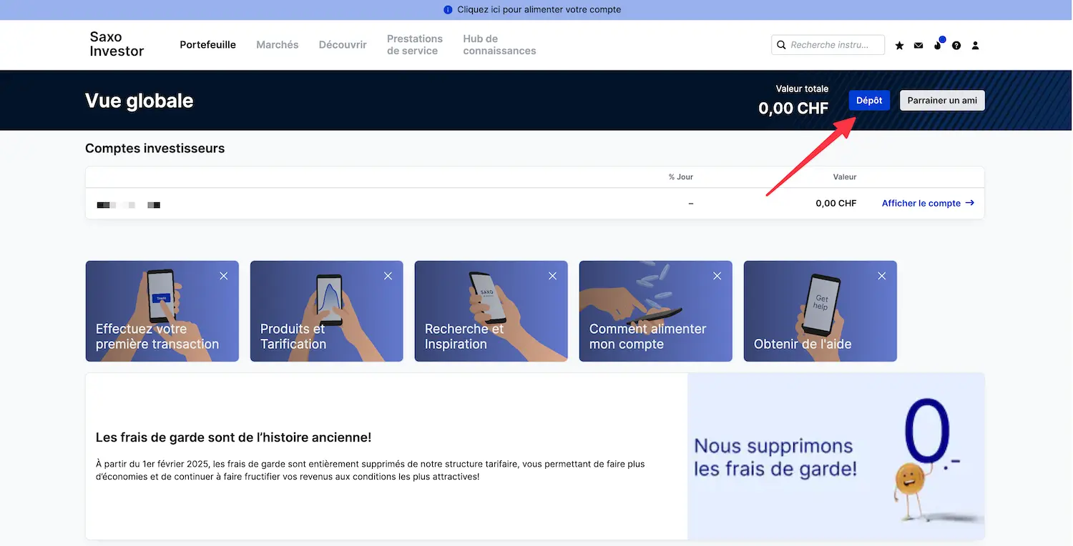Click the frais de garde headline

point(233,437)
